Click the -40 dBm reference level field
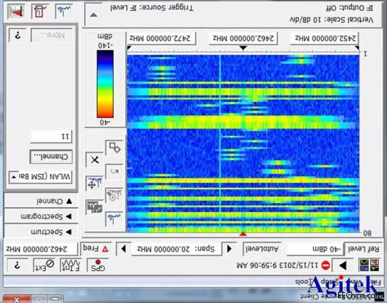The image size is (387, 303). [x=315, y=249]
